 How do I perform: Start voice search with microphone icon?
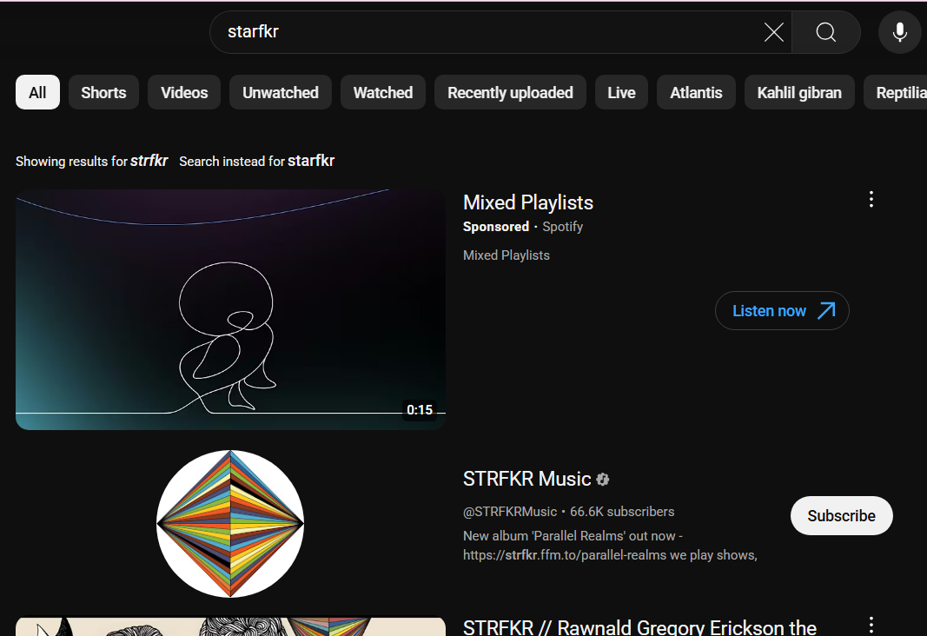pyautogui.click(x=899, y=33)
